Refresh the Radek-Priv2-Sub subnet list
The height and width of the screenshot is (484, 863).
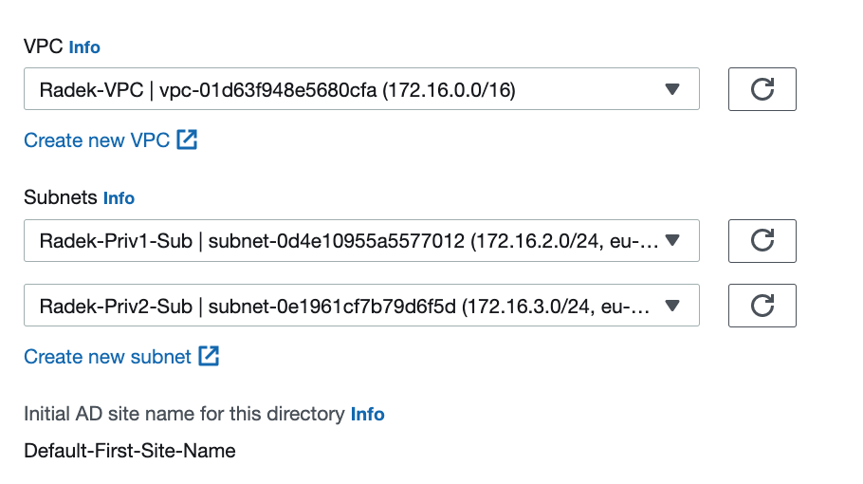[762, 306]
